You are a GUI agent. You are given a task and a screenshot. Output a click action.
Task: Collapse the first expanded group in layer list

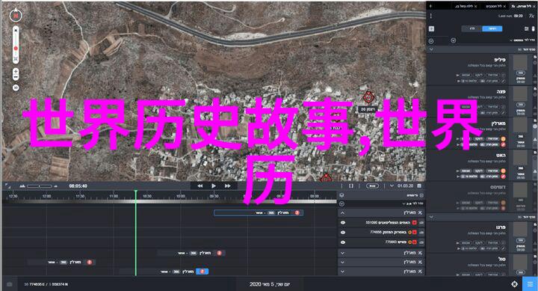tap(343, 213)
